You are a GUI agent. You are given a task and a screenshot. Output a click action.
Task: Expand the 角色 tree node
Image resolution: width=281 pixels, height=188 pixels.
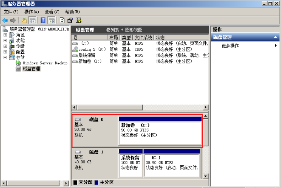5,35
